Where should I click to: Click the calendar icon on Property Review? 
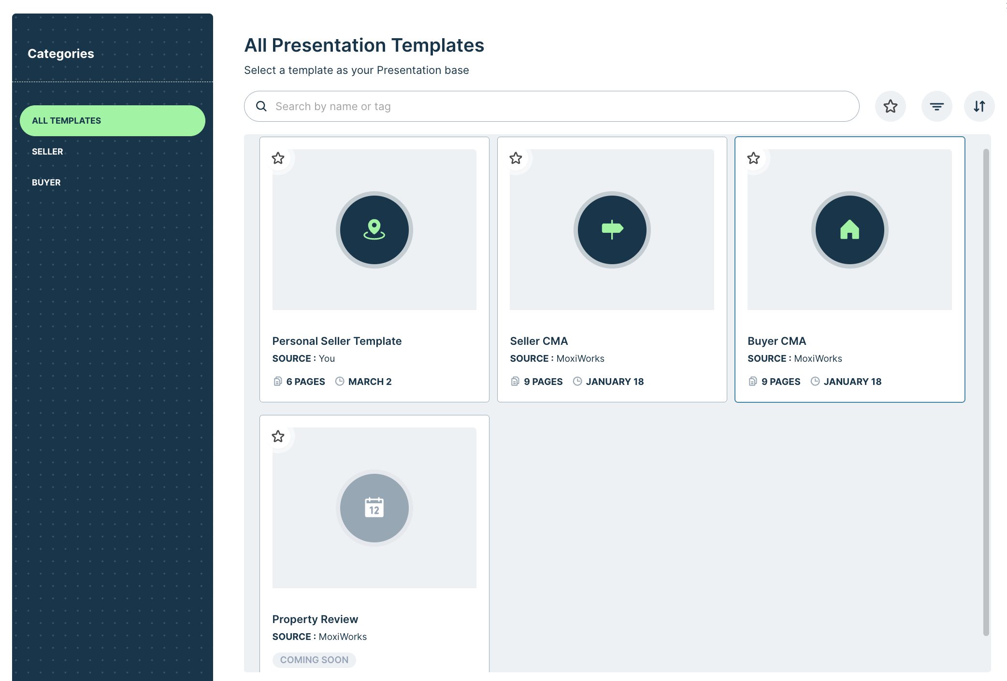click(374, 508)
